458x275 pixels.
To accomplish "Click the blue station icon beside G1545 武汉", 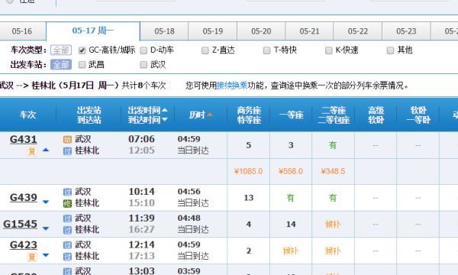I will point(67,218).
